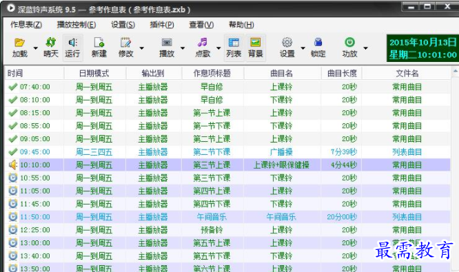Click the scrollbar up arrow

click(x=455, y=71)
